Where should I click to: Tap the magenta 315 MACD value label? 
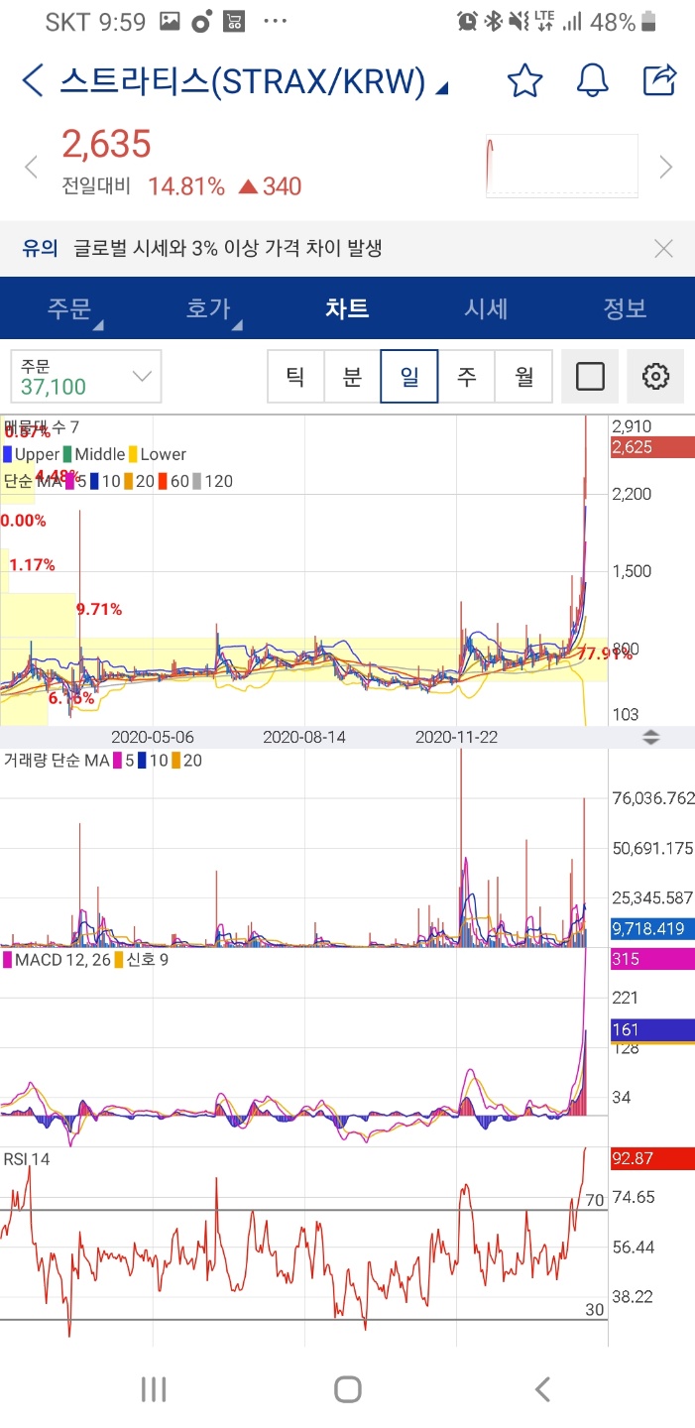point(652,959)
